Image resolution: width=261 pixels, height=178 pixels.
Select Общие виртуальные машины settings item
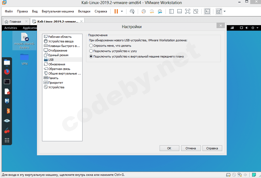[x=62, y=73]
